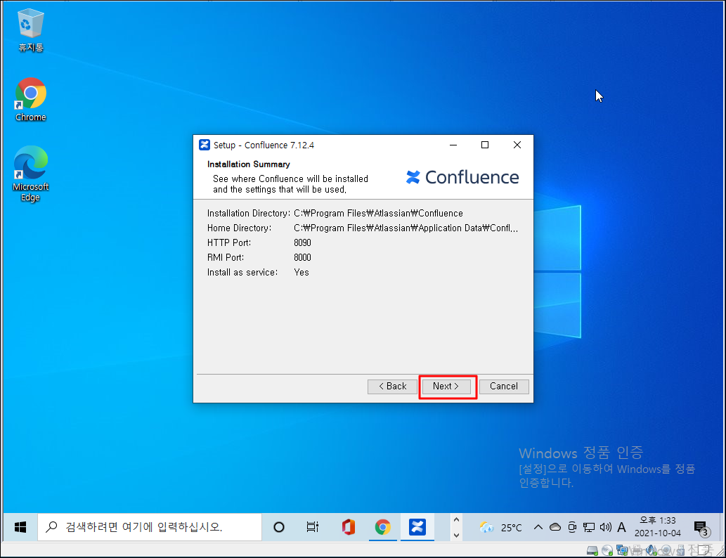The height and width of the screenshot is (558, 726).
Task: Show hidden system tray icons
Action: [x=538, y=527]
